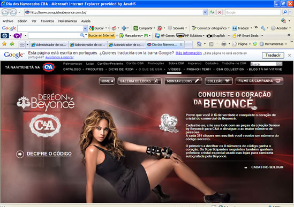Expand the Google toolbar overflow chevron

click(x=256, y=27)
